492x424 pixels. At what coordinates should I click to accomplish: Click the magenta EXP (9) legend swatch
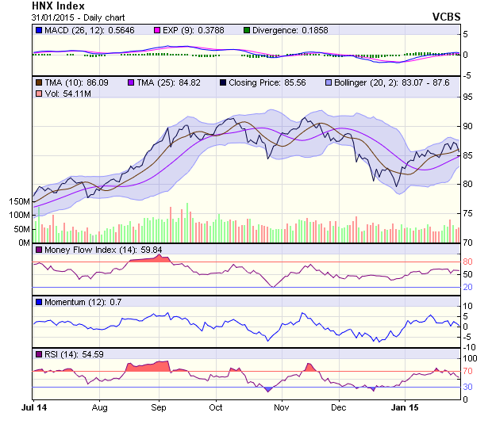coord(157,30)
